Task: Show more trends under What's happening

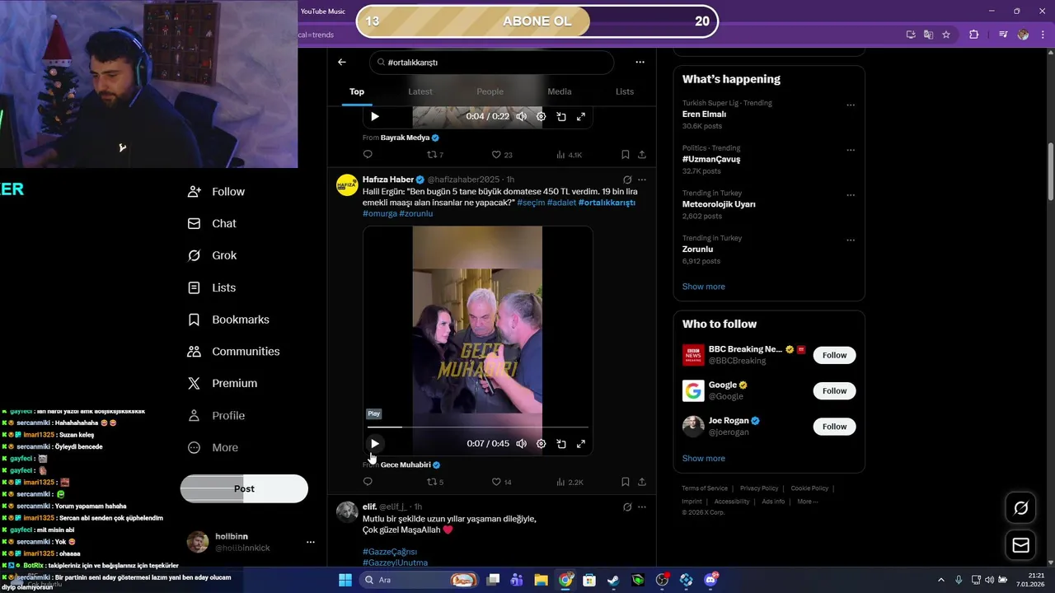Action: pyautogui.click(x=703, y=287)
